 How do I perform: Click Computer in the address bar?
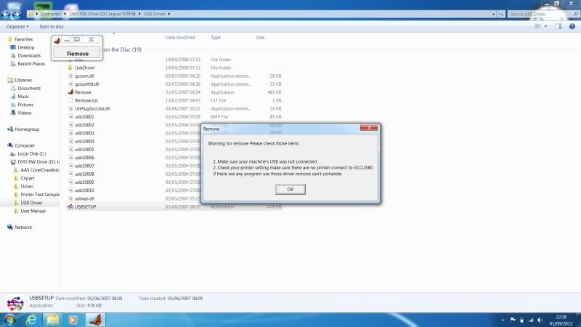click(51, 14)
